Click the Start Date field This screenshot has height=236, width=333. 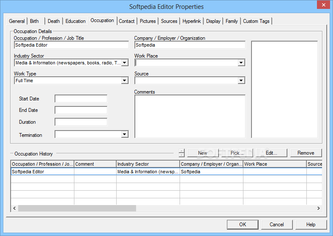(x=81, y=99)
